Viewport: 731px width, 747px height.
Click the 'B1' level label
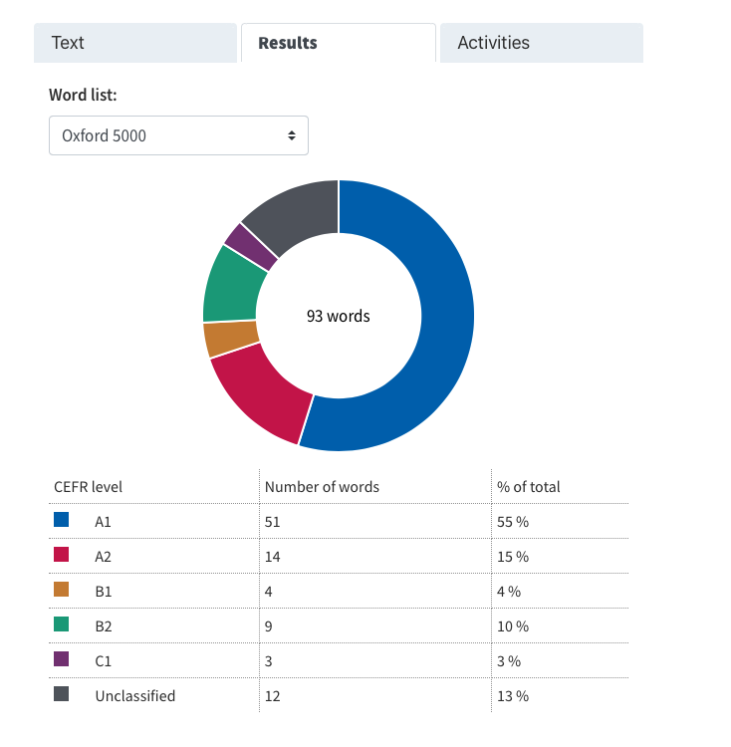(104, 592)
